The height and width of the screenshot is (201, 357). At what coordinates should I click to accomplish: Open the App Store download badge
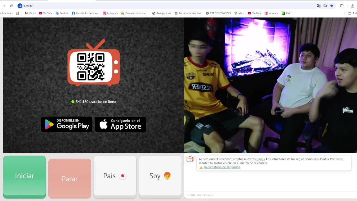coord(120,124)
